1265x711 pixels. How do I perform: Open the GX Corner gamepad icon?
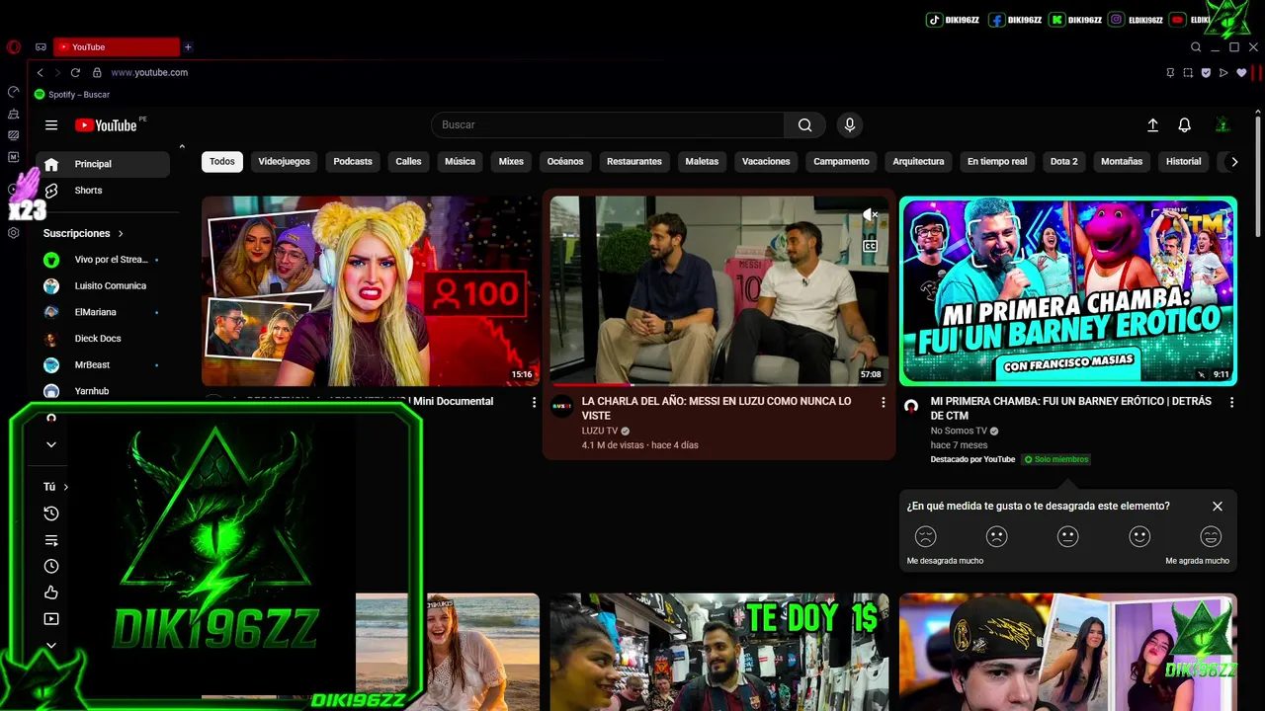coord(41,46)
